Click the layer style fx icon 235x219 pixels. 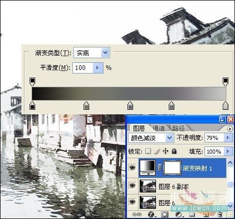(x=151, y=214)
